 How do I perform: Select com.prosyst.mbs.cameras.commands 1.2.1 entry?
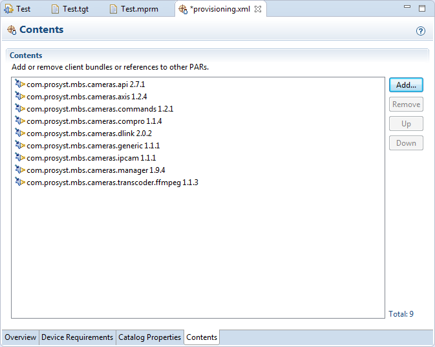(x=100, y=109)
